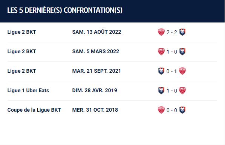Click the SAM. 13 AOÛT 2022 date
The width and height of the screenshot is (225, 145).
[96, 32]
